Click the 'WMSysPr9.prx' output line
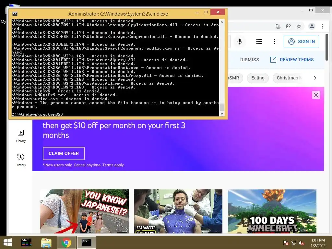332x249 pixels. click(x=65, y=95)
